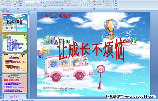
Task: Select the oval shape in the shapes gallery
Action: tap(90, 1)
